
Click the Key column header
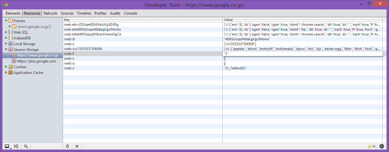[143, 20]
